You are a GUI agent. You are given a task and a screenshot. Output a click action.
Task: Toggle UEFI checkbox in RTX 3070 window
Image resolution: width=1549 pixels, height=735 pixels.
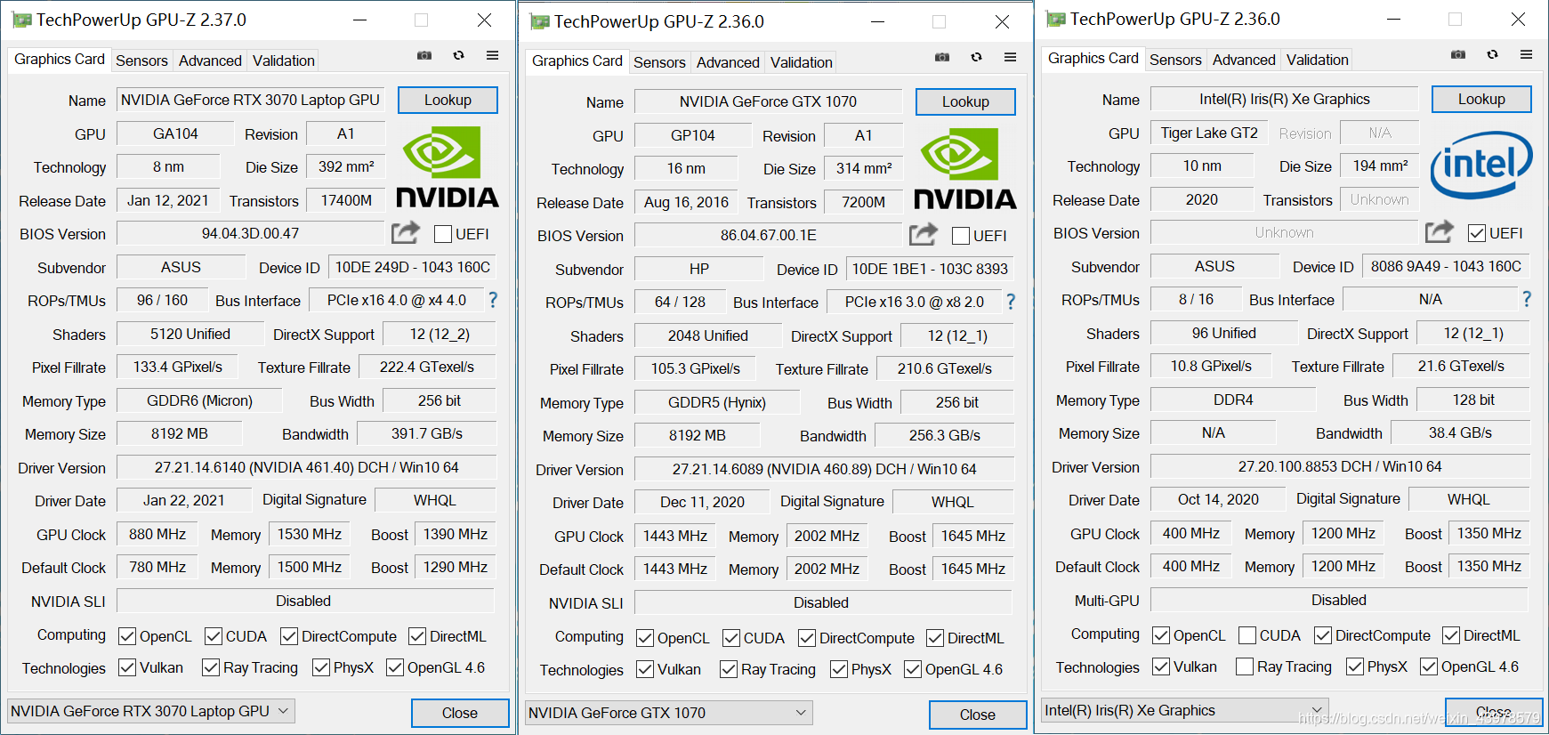(442, 234)
